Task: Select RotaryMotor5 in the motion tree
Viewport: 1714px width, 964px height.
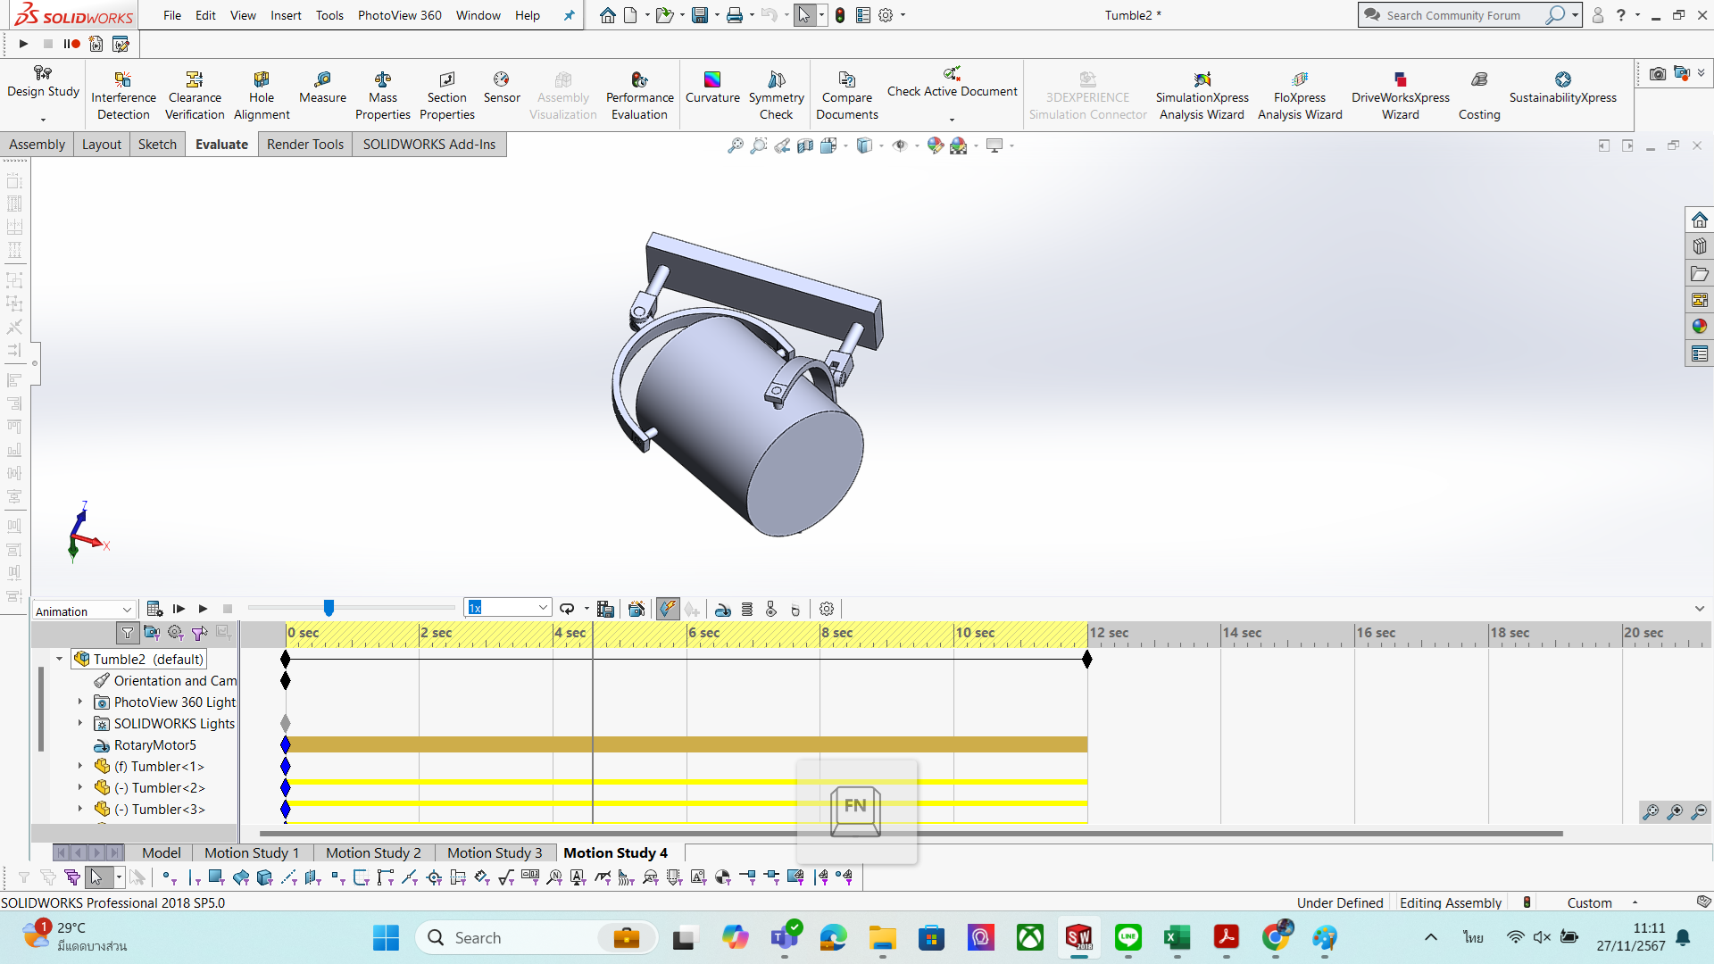Action: (154, 744)
